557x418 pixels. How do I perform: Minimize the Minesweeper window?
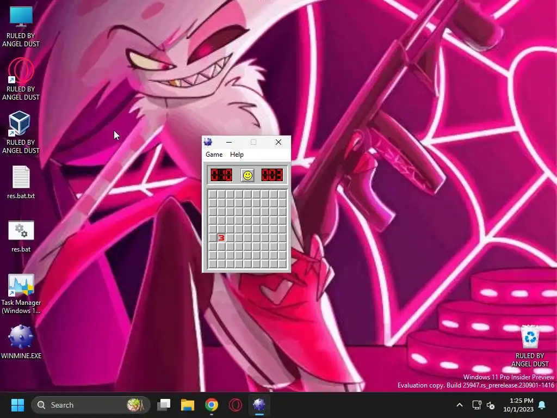(x=229, y=142)
